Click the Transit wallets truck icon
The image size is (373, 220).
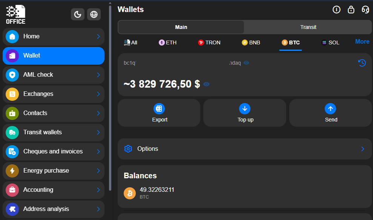[12, 132]
